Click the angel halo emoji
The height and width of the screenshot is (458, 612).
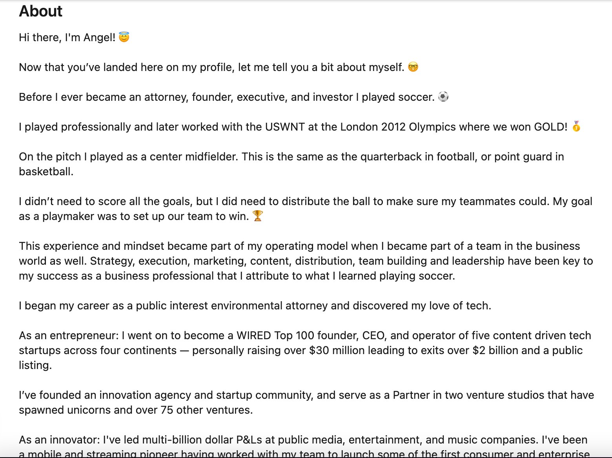pyautogui.click(x=124, y=37)
